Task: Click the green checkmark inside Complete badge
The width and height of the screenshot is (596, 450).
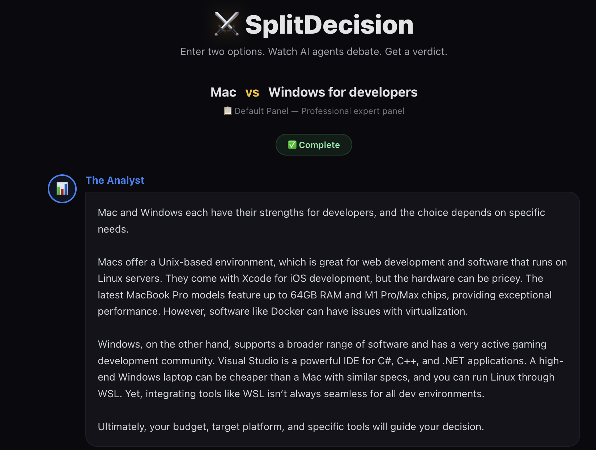Action: click(292, 145)
